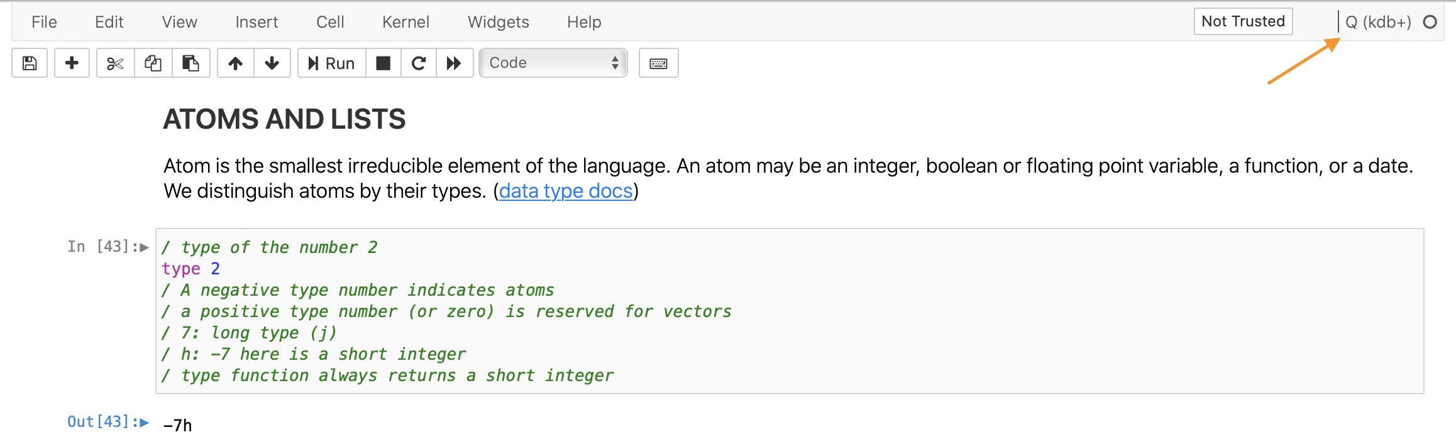The image size is (1456, 447).
Task: Move selected cell down arrow
Action: pyautogui.click(x=272, y=63)
